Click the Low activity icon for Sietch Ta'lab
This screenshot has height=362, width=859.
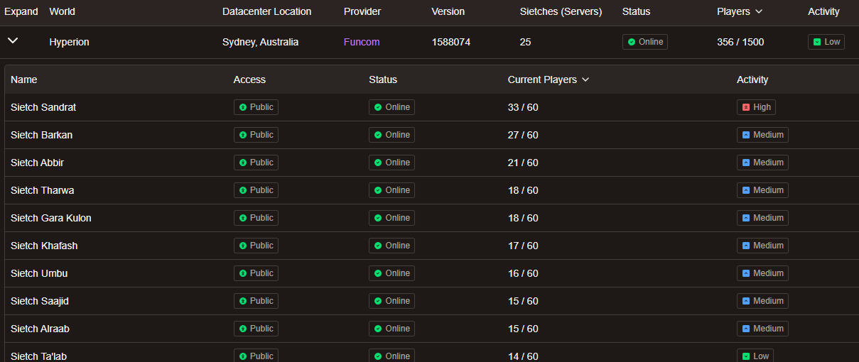click(x=746, y=356)
